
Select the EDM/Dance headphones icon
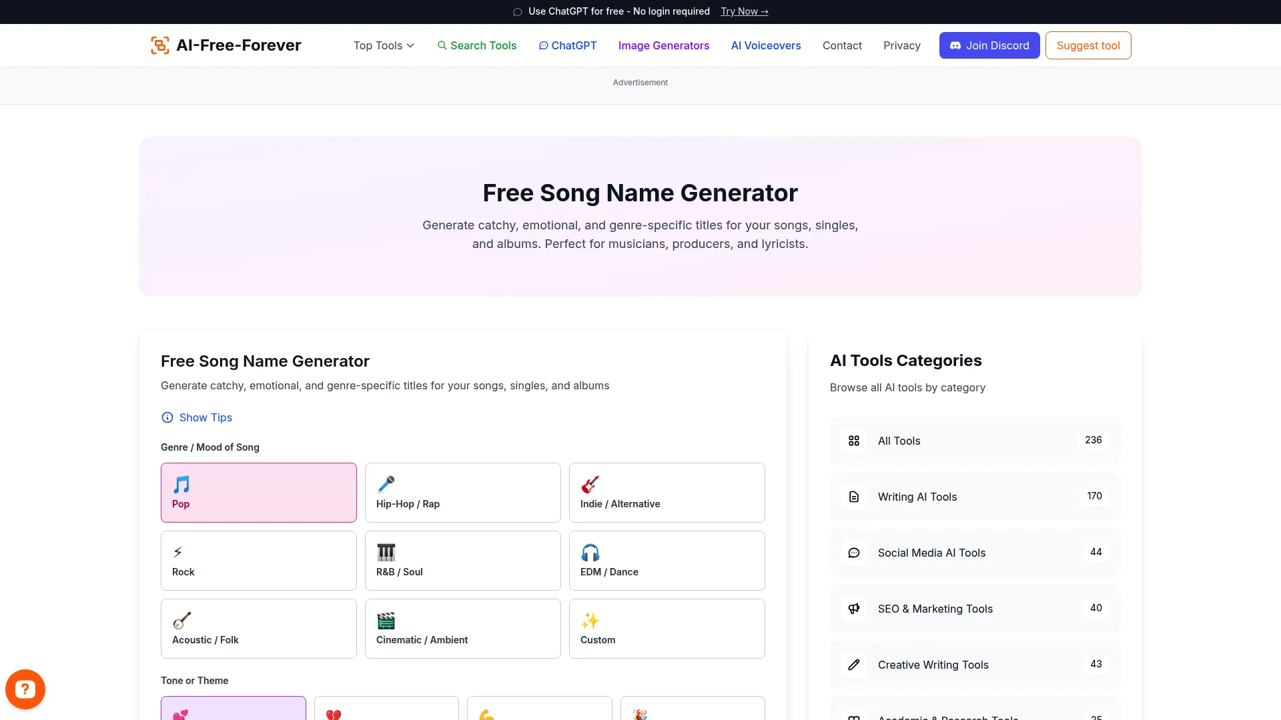click(590, 551)
